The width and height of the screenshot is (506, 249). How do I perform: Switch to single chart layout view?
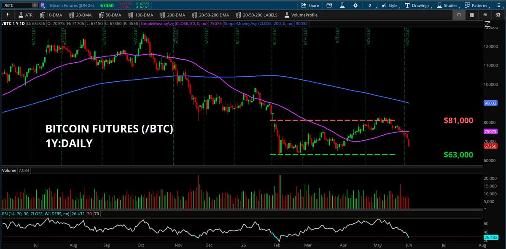point(458,15)
